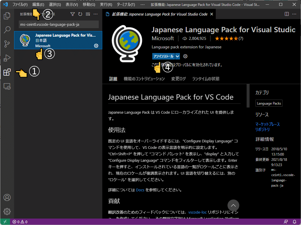Image resolution: width=301 pixels, height=225 pixels.
Task: Click the 使用法 heading
Action: (117, 130)
